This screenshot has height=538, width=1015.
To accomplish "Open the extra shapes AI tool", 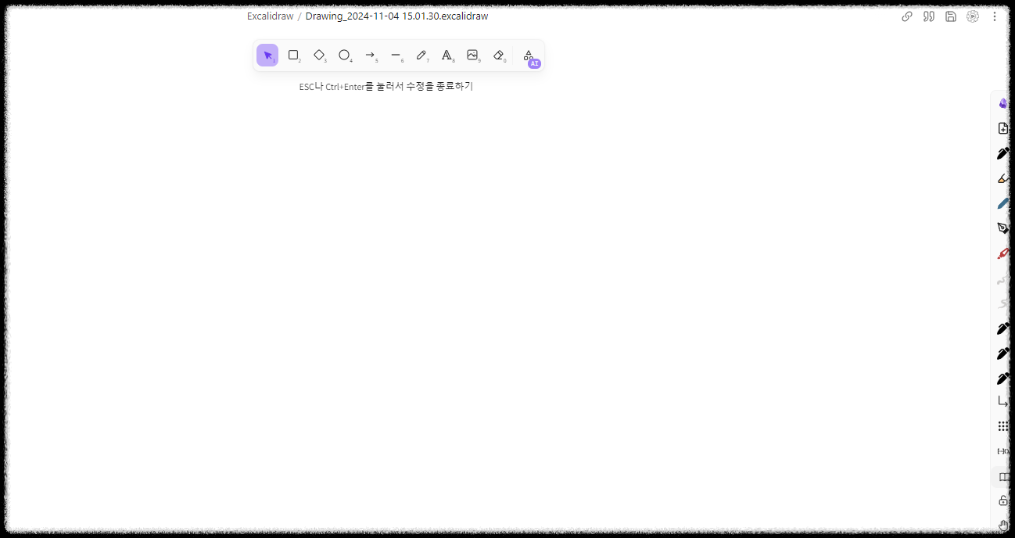I will pos(529,57).
